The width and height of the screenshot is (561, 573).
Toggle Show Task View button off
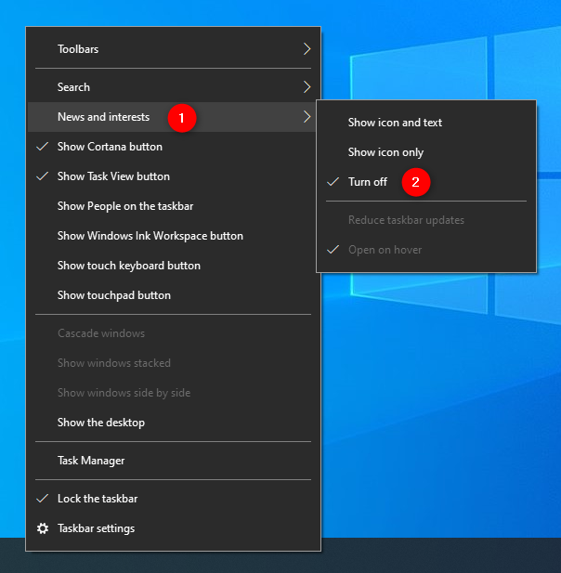(x=113, y=176)
